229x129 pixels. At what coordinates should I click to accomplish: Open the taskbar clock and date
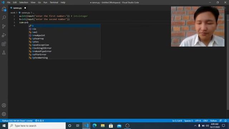tap(215, 126)
